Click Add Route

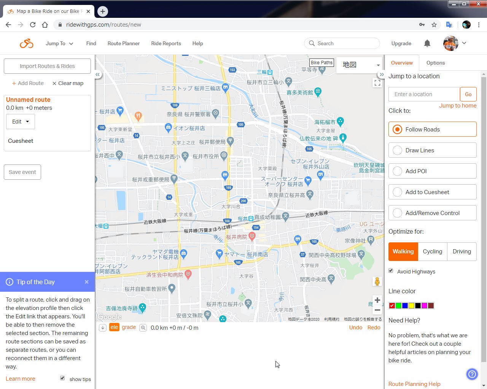[28, 83]
